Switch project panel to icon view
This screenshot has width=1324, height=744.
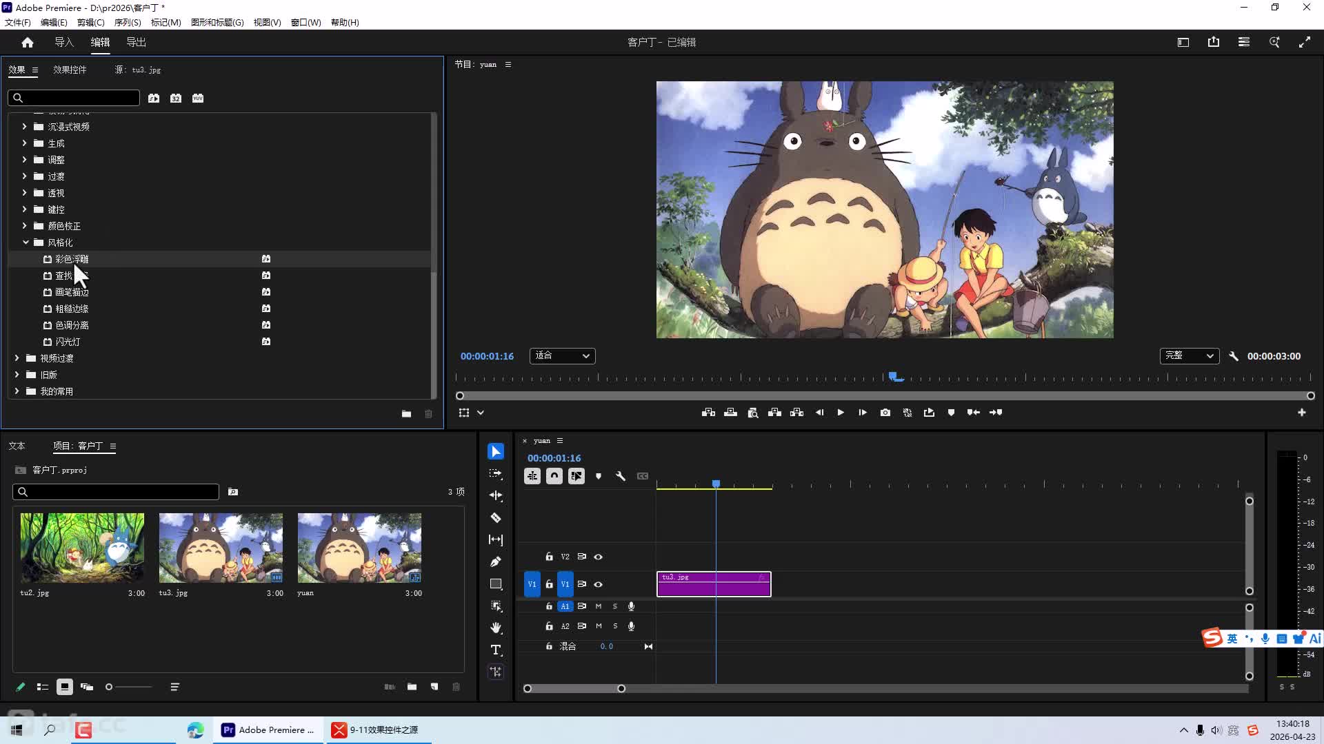(x=65, y=687)
